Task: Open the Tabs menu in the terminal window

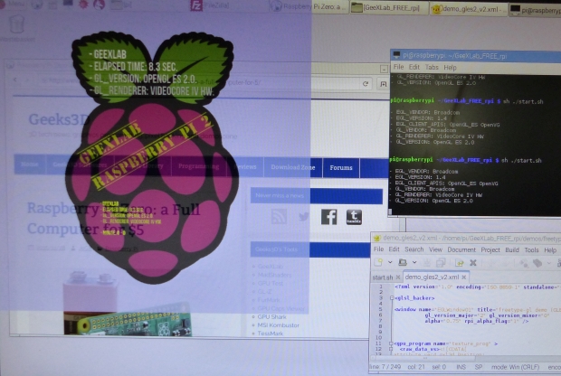Action: [x=432, y=67]
